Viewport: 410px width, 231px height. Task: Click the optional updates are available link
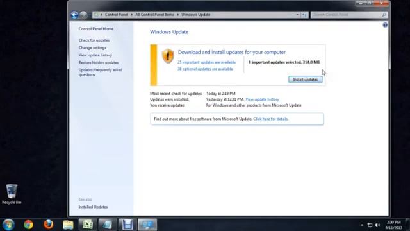point(205,69)
